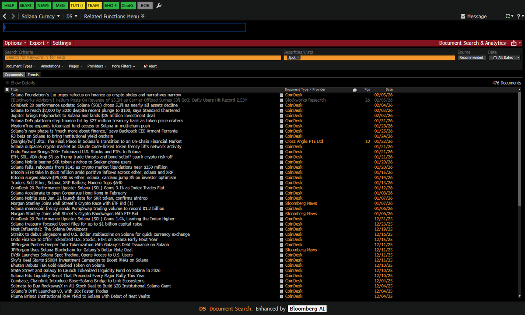
Task: Click the share icon beside Document Search & Analytics
Action: tap(514, 43)
